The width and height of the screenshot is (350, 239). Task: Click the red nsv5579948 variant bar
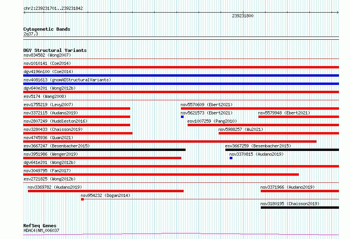pos(298,117)
